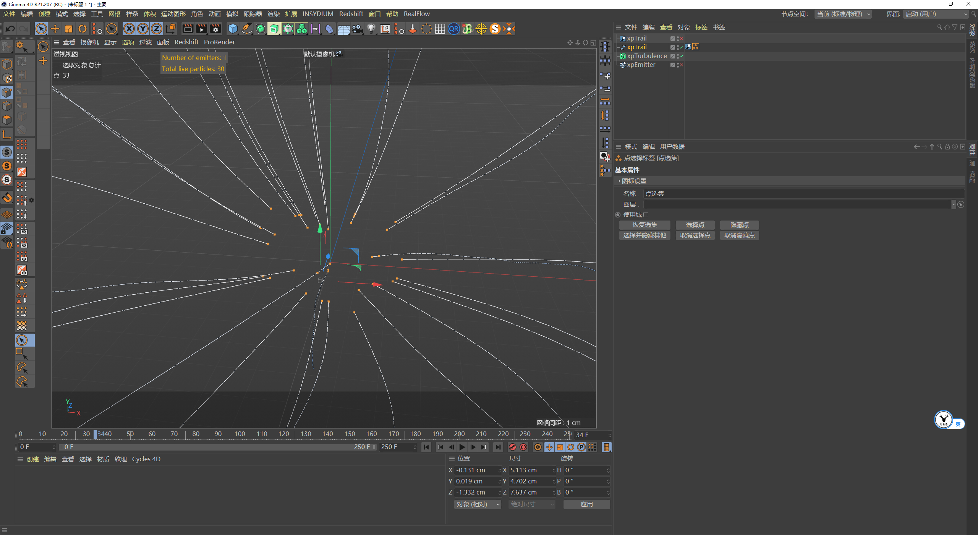Add a Light object from the toolbar
This screenshot has height=535, width=978.
tap(371, 29)
